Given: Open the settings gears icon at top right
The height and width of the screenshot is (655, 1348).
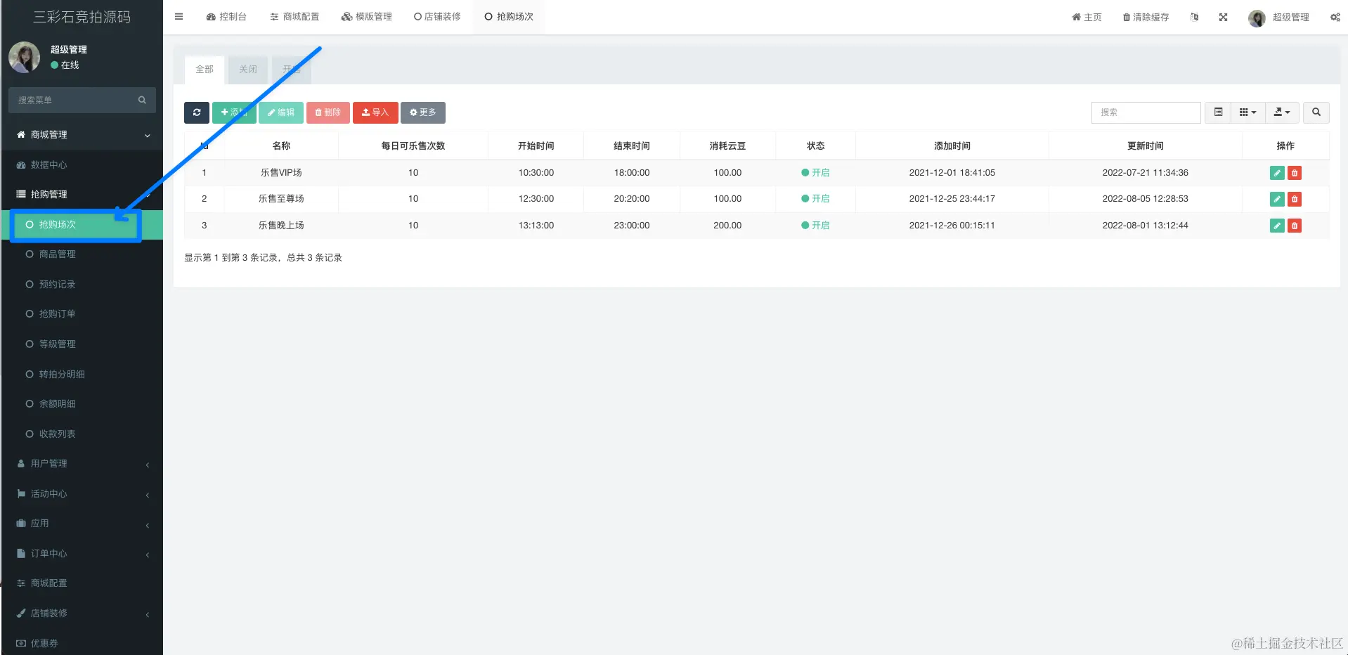Looking at the screenshot, I should click(1335, 17).
